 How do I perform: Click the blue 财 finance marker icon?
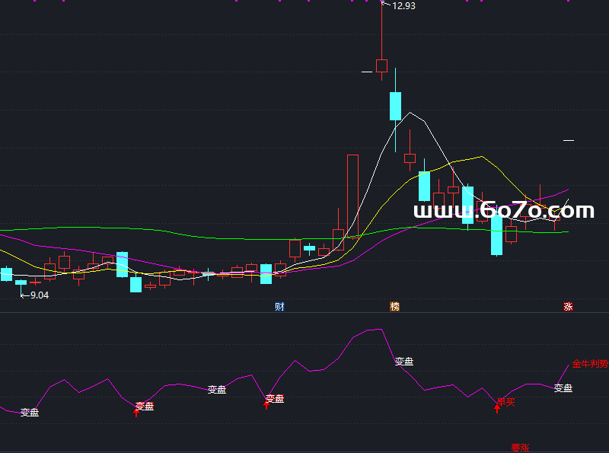(x=279, y=307)
